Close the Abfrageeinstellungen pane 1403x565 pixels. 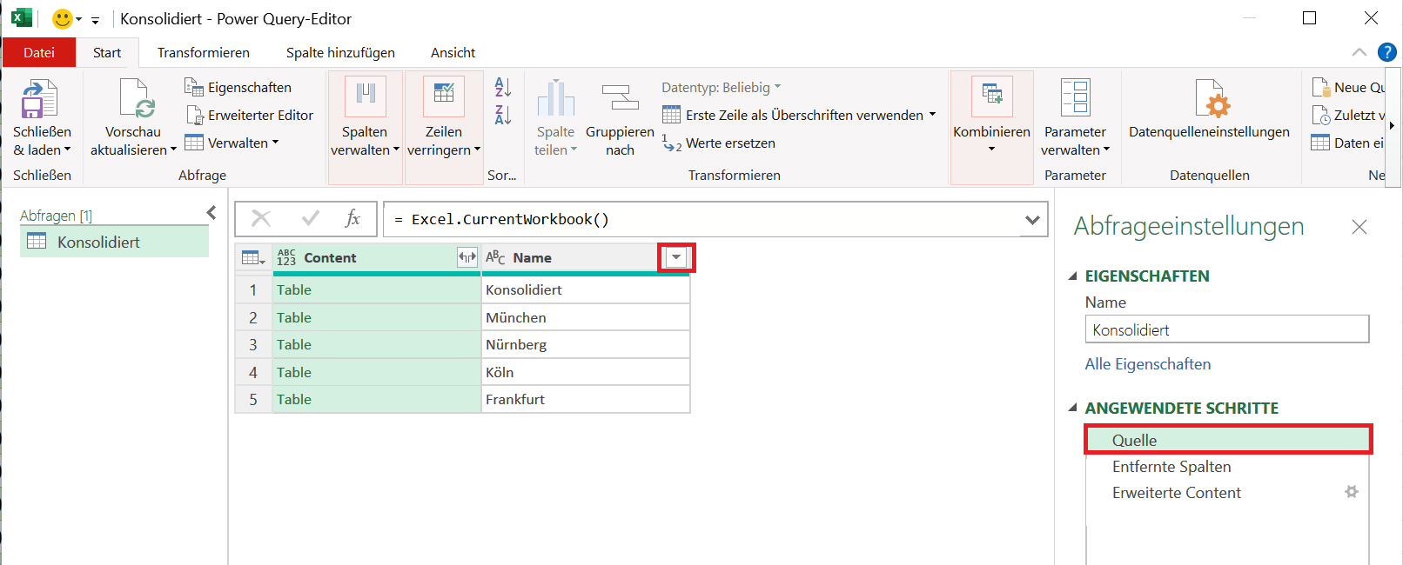pos(1359,227)
